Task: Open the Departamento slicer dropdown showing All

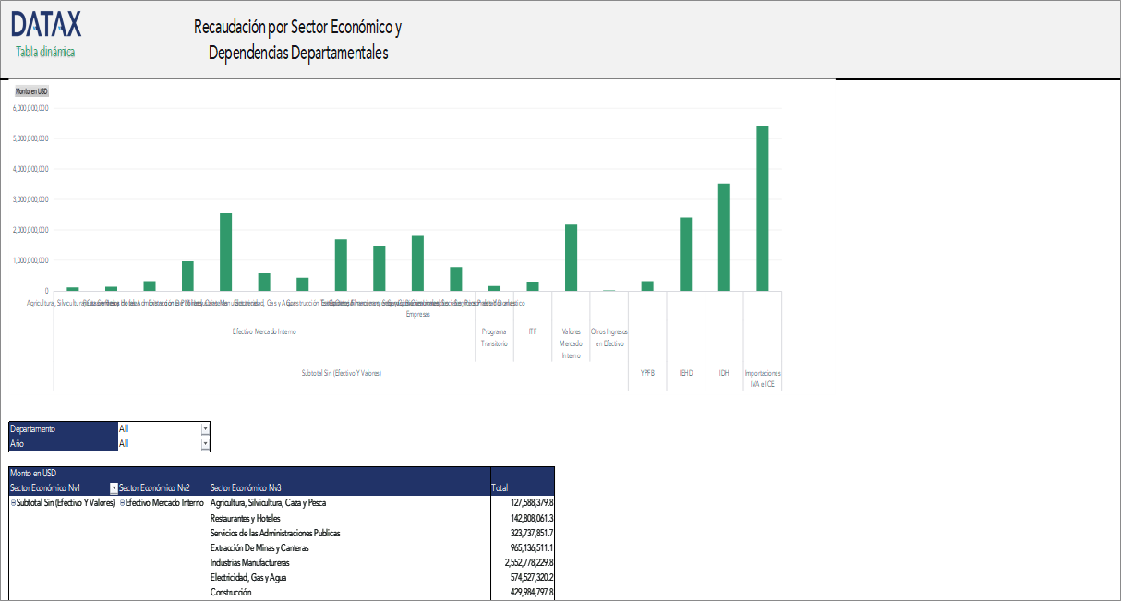Action: 205,428
